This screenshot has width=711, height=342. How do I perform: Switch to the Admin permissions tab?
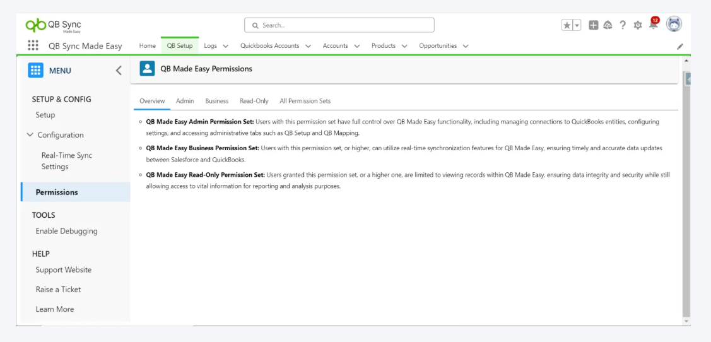(185, 101)
